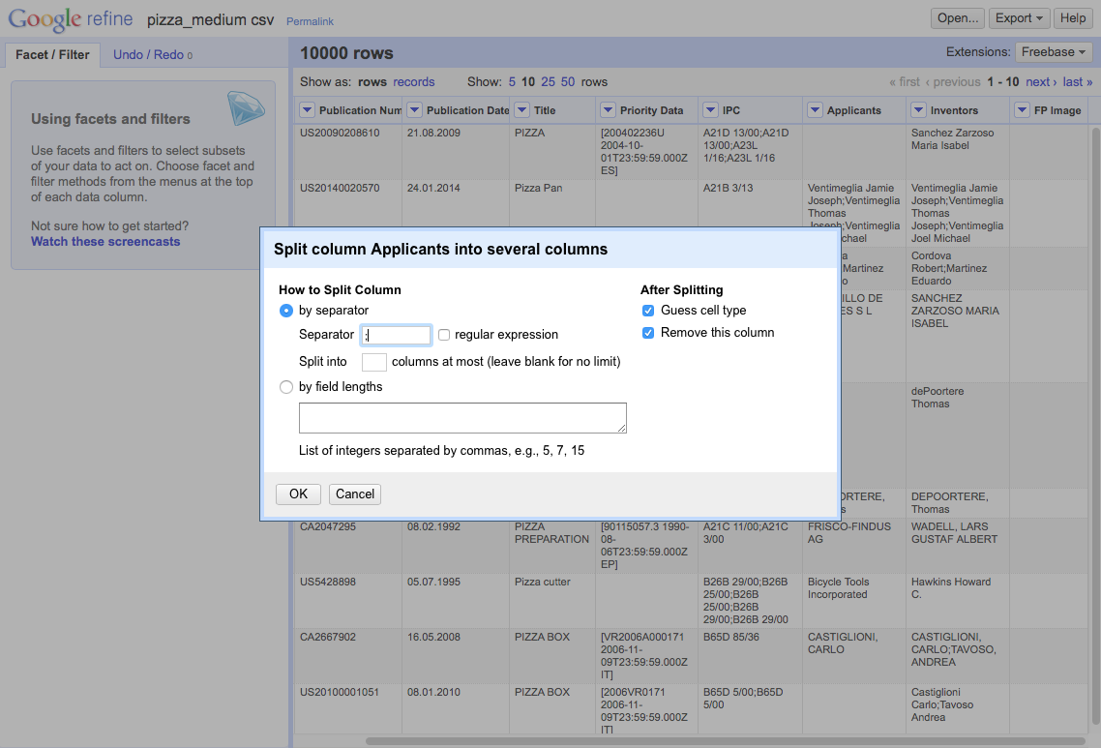Open the FP Image column menu arrow
This screenshot has height=748, width=1101.
tap(1023, 110)
